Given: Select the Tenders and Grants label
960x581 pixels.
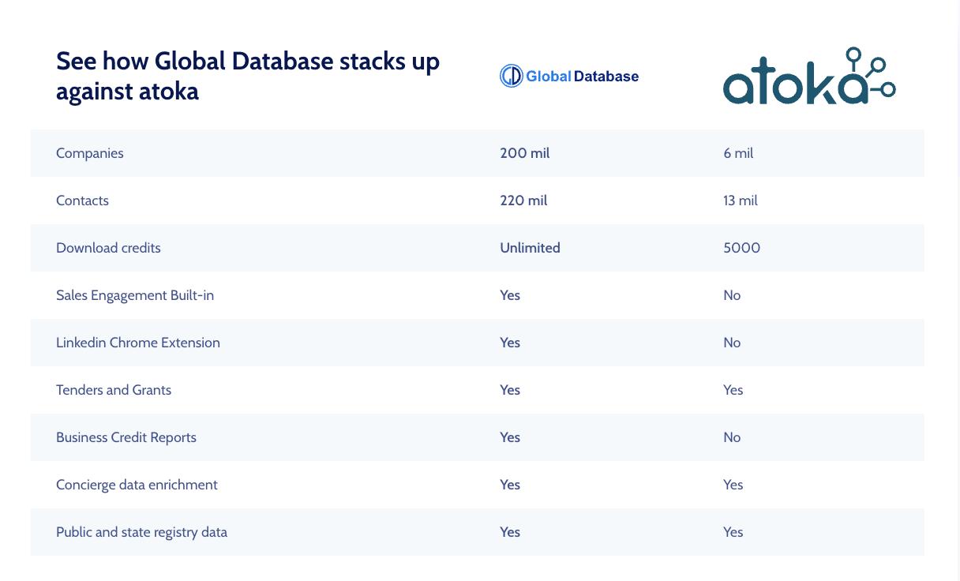Looking at the screenshot, I should 114,390.
